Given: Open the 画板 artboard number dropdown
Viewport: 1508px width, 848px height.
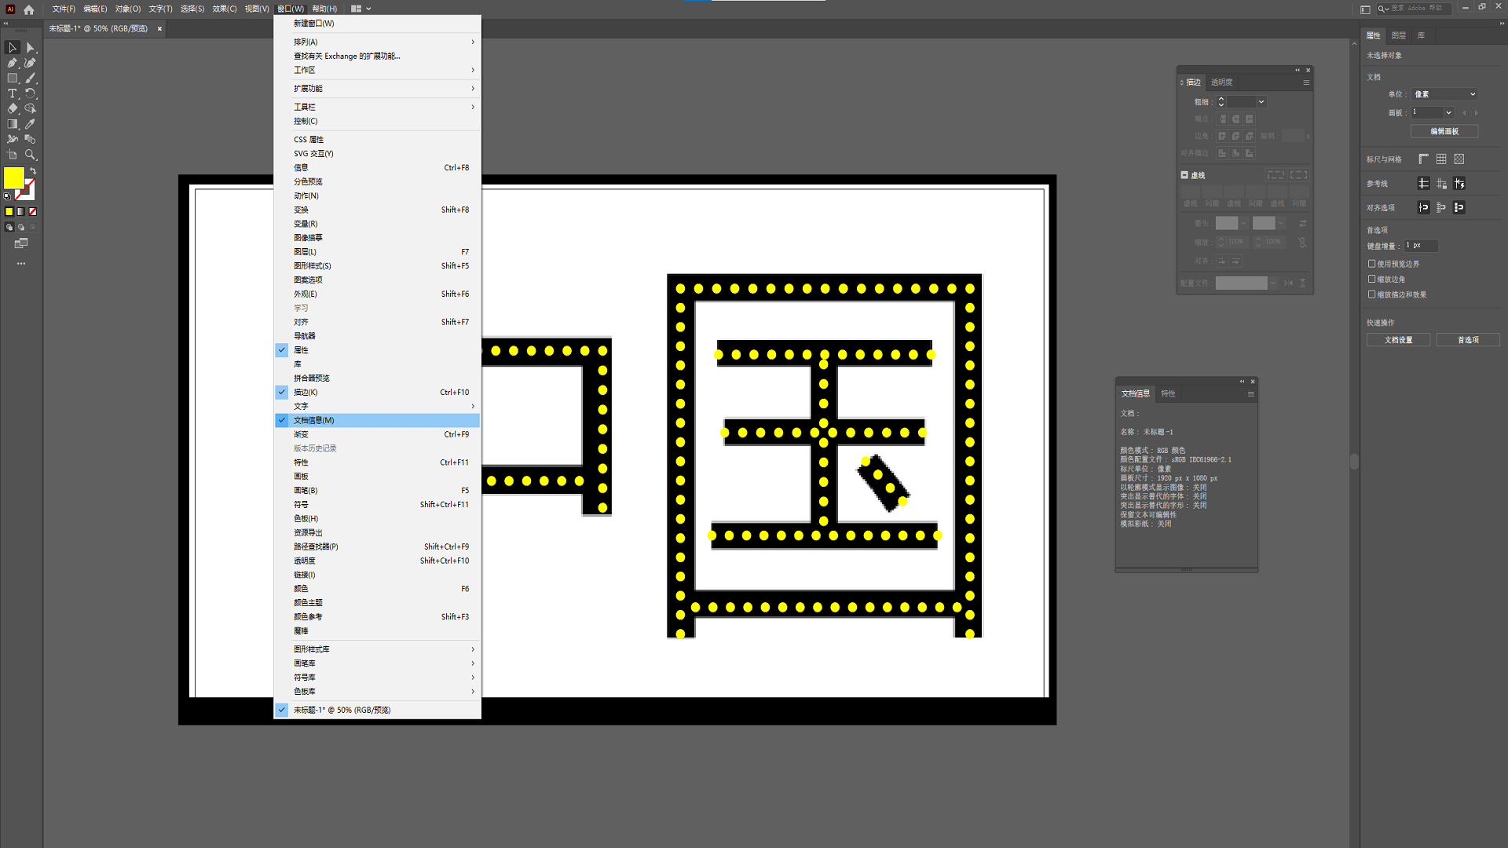Looking at the screenshot, I should (x=1448, y=113).
